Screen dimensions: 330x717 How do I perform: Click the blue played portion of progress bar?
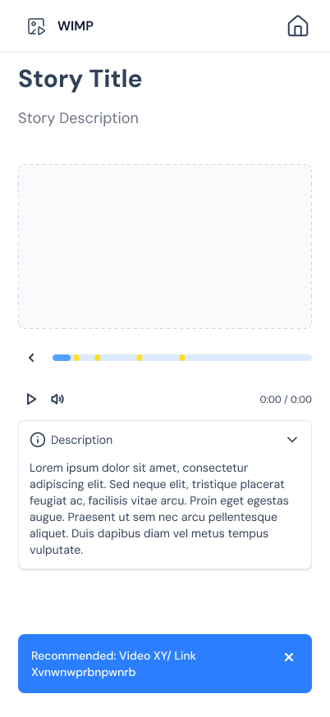tap(62, 358)
